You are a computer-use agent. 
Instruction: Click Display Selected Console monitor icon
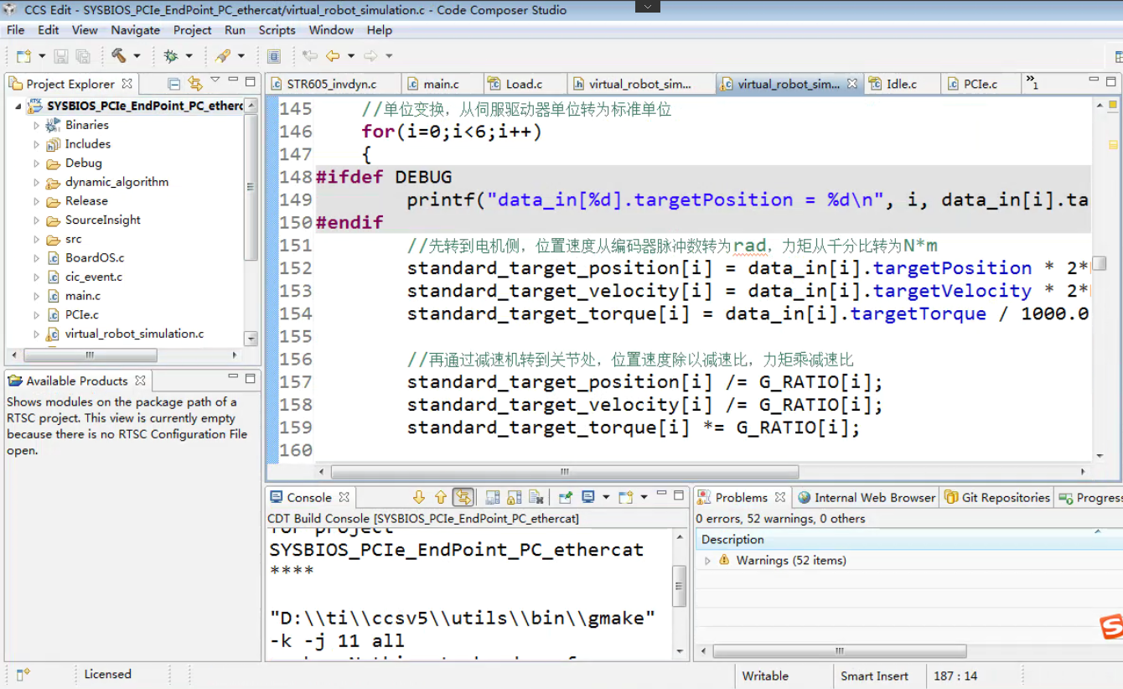pyautogui.click(x=588, y=497)
